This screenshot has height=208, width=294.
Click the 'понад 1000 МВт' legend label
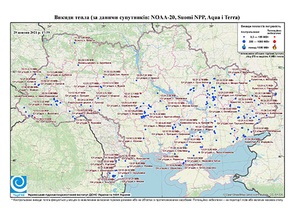(x=258, y=47)
